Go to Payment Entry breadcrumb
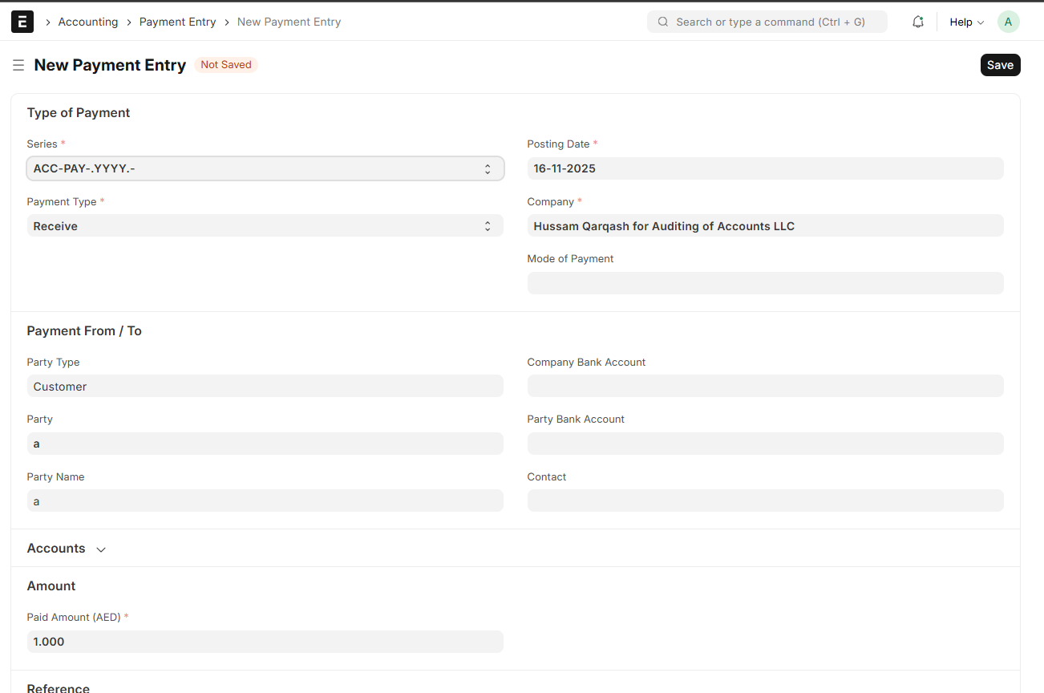 coord(177,22)
